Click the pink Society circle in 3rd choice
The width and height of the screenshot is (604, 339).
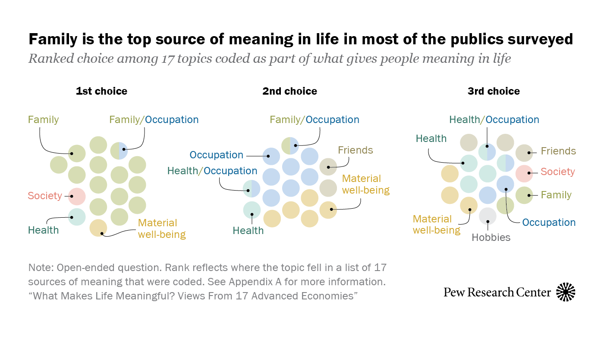524,173
